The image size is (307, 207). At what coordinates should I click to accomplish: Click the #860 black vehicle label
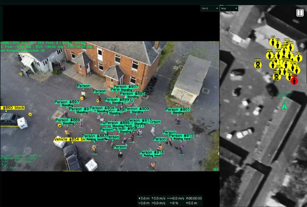(13, 108)
